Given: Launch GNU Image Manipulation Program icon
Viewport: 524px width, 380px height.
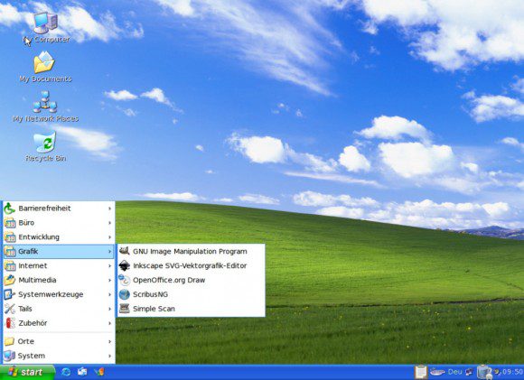Looking at the screenshot, I should pyautogui.click(x=125, y=251).
